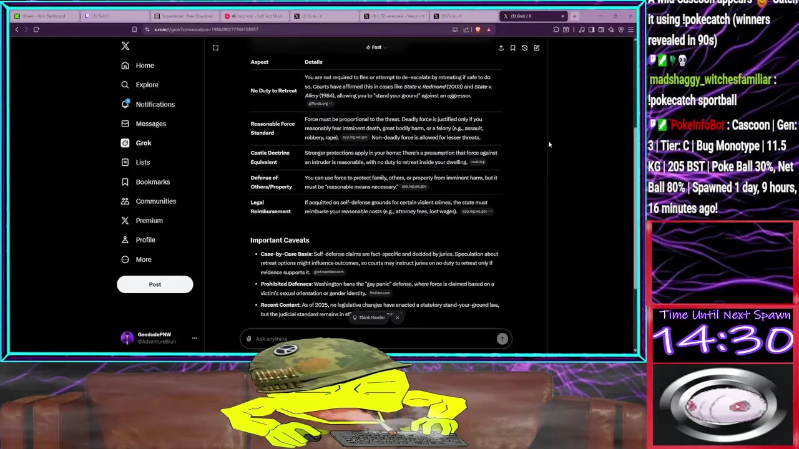
Task: Switch to the Supaidaman Free Download tab
Action: point(184,16)
